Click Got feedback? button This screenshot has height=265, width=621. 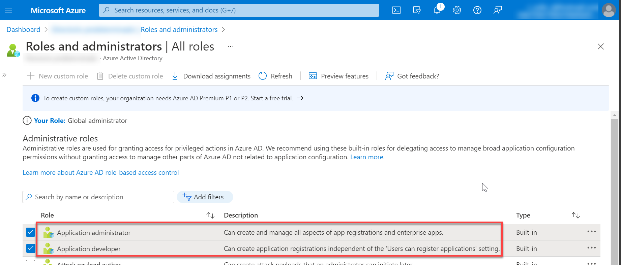412,76
